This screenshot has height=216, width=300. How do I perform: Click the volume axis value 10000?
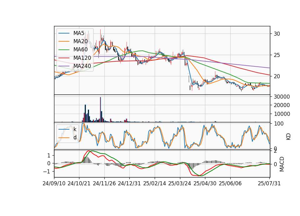[x=282, y=114]
